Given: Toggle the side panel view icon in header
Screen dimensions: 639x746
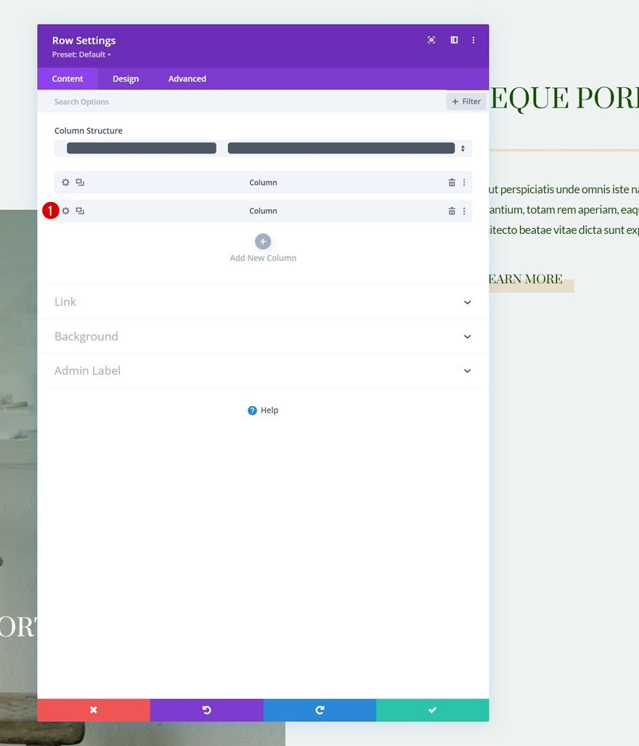Looking at the screenshot, I should [x=454, y=40].
